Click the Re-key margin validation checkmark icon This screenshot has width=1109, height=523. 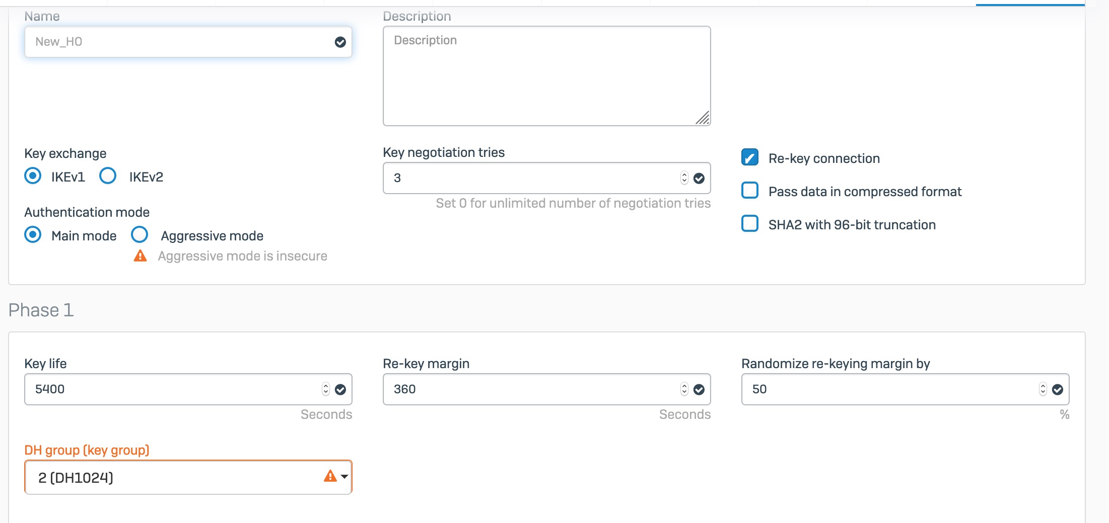tap(699, 389)
